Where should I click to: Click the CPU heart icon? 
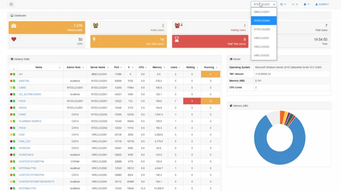14,39
